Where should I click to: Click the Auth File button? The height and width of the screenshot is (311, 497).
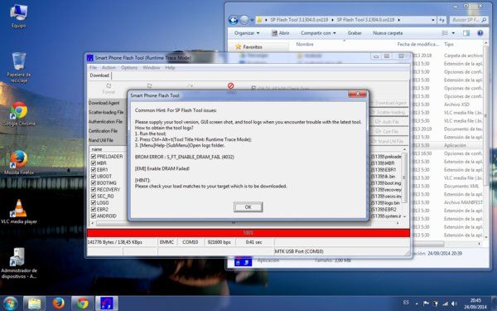[x=388, y=122]
